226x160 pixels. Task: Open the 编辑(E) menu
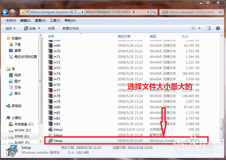point(25,21)
